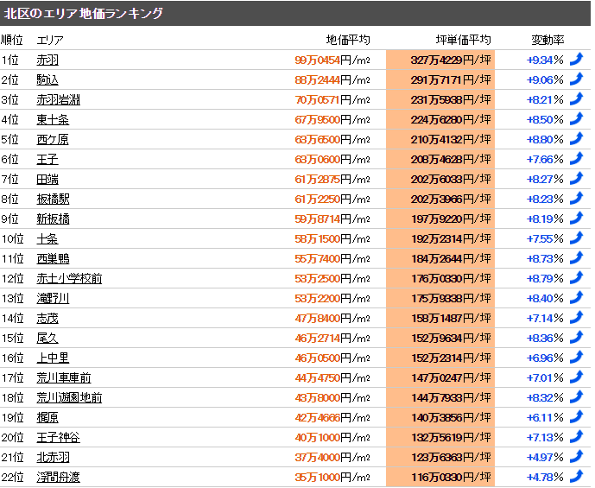Click the up arrow icon beside +7.01%
595x488 pixels.
click(576, 377)
